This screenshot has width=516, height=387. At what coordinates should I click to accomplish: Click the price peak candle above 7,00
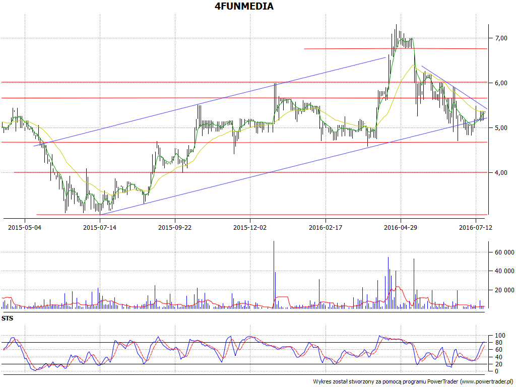pos(396,36)
